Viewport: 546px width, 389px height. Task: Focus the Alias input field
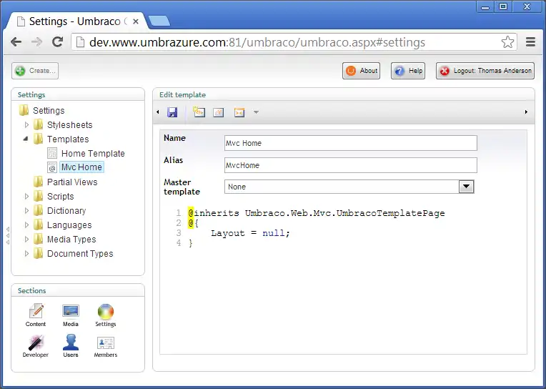point(351,165)
